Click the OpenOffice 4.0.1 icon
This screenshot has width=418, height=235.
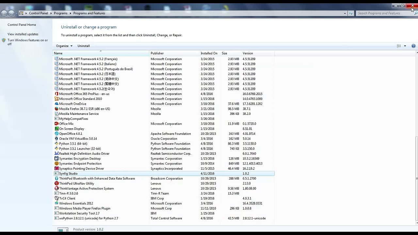click(56, 134)
